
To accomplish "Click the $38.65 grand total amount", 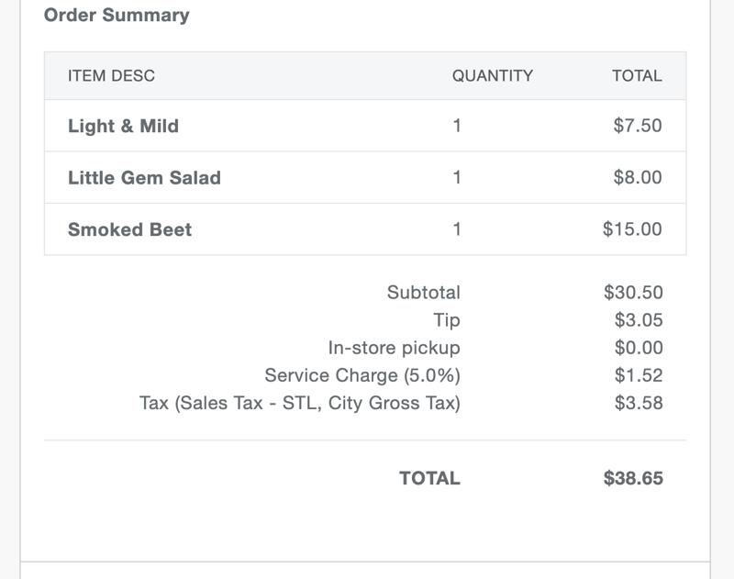I will pos(633,478).
